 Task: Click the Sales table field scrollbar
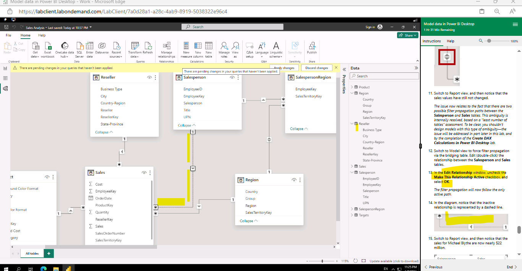click(152, 210)
